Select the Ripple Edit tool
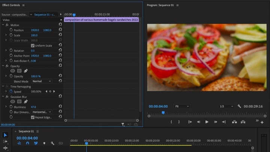The height and width of the screenshot is (152, 270). tap(5, 148)
